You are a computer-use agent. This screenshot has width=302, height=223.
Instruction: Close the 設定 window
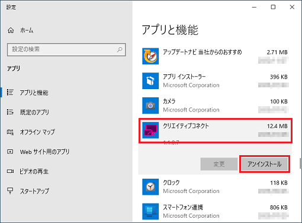292,7
